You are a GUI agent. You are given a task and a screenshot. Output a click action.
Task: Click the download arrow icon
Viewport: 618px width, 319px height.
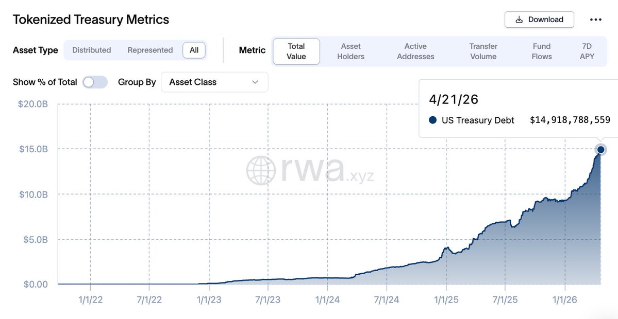pos(520,20)
